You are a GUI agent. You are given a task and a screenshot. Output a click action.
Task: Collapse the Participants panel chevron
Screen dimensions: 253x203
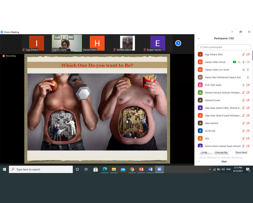coord(199,39)
